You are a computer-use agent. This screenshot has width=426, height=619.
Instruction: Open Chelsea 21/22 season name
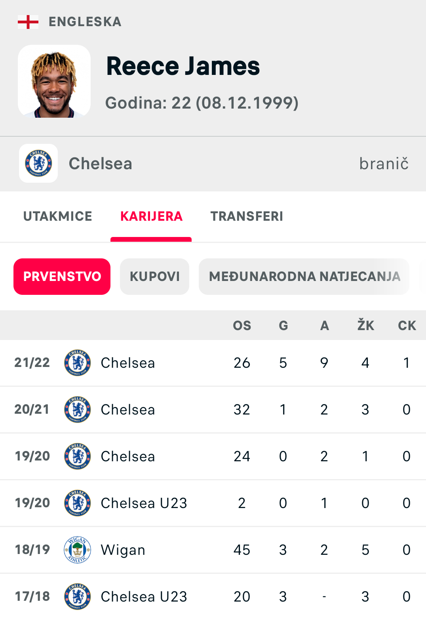point(128,363)
